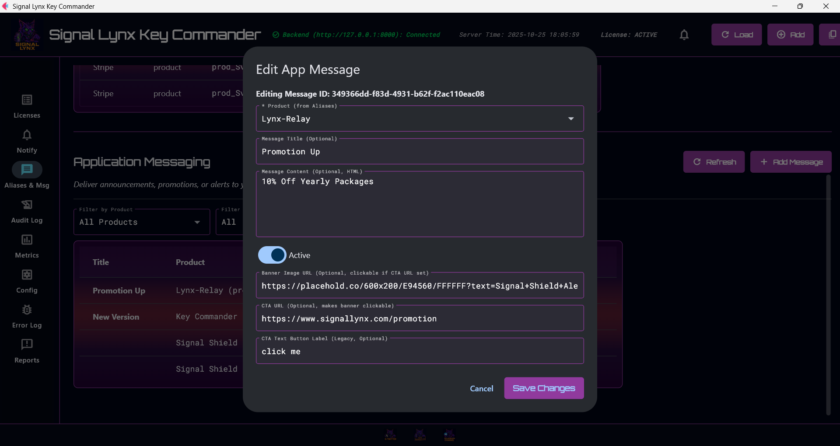The width and height of the screenshot is (840, 446).
Task: Cancel editing the app message
Action: click(481, 388)
